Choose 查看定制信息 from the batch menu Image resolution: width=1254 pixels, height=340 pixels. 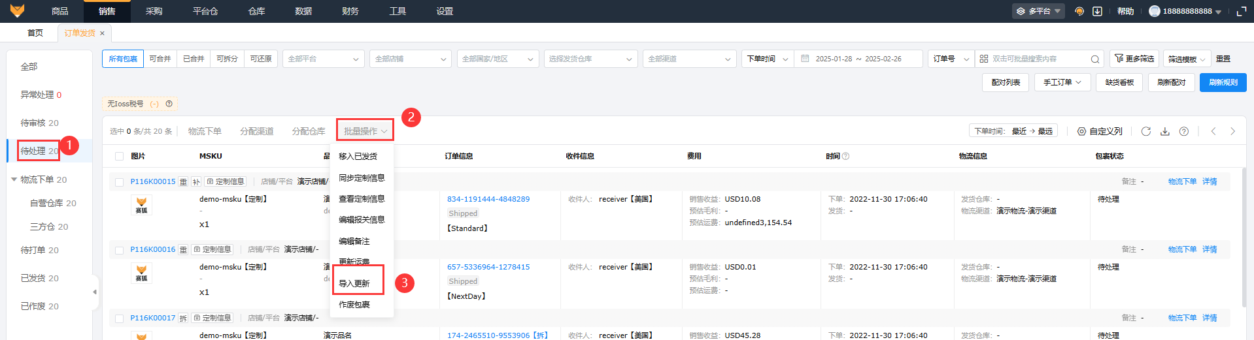(x=362, y=198)
